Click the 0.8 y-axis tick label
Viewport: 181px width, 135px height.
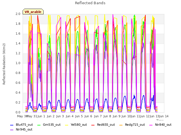click(18, 73)
